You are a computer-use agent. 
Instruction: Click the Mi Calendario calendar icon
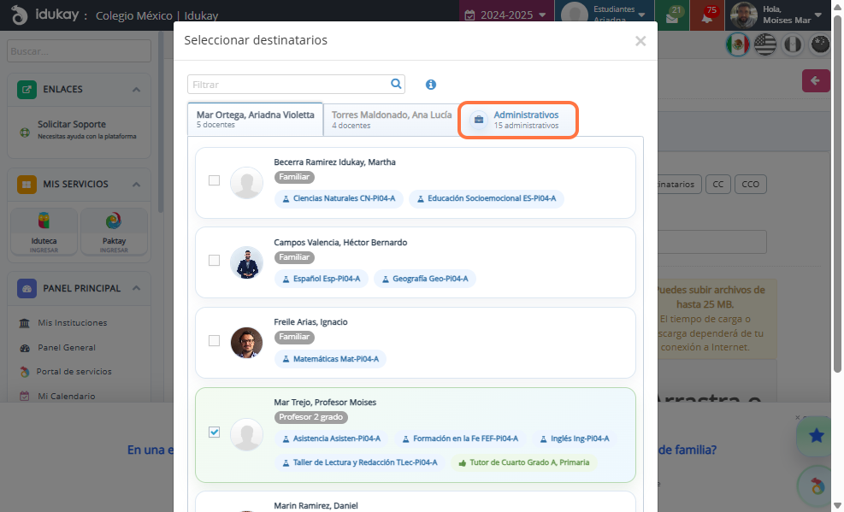click(x=24, y=397)
